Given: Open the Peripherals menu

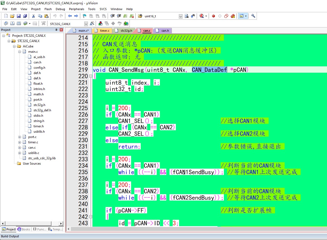Looking at the screenshot, I should [76, 9].
